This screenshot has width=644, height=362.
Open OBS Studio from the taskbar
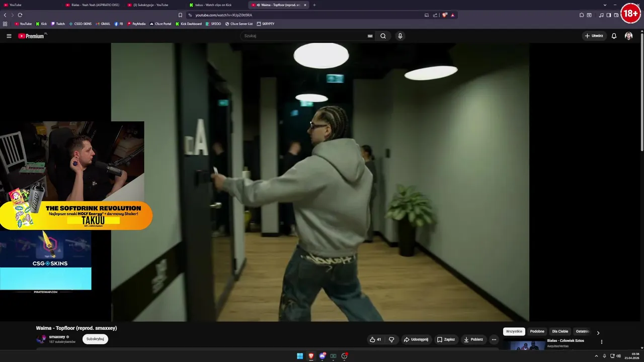[345, 356]
